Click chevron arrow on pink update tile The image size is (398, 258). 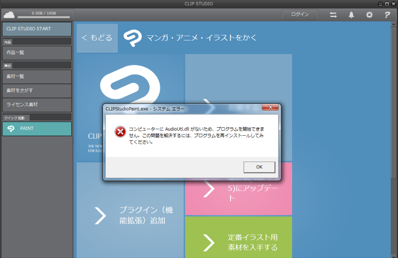(209, 189)
